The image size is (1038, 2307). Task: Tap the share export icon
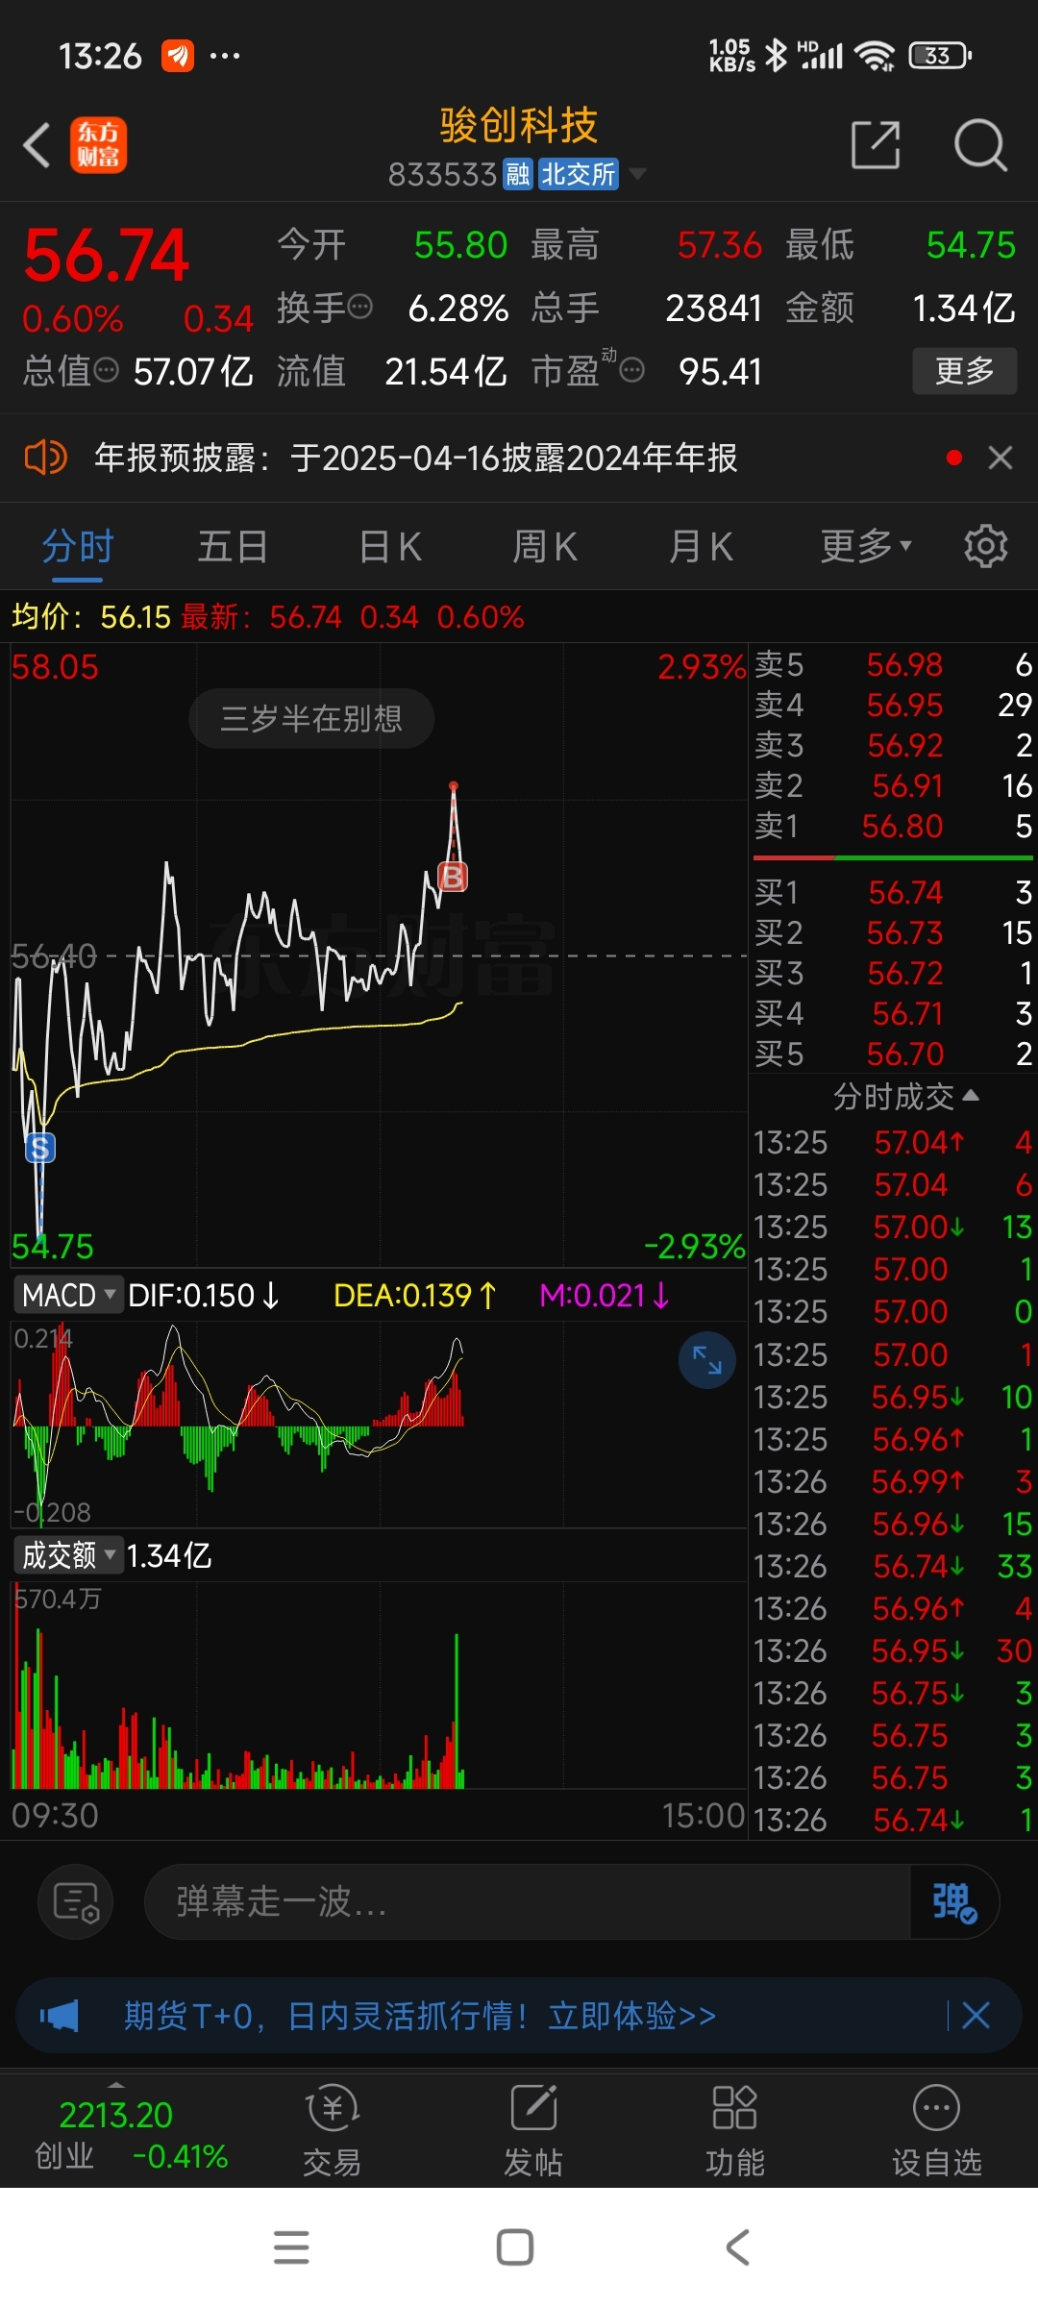click(x=876, y=145)
